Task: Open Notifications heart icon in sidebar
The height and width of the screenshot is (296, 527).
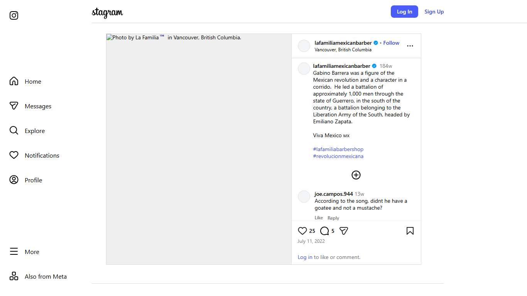Action: coord(14,155)
